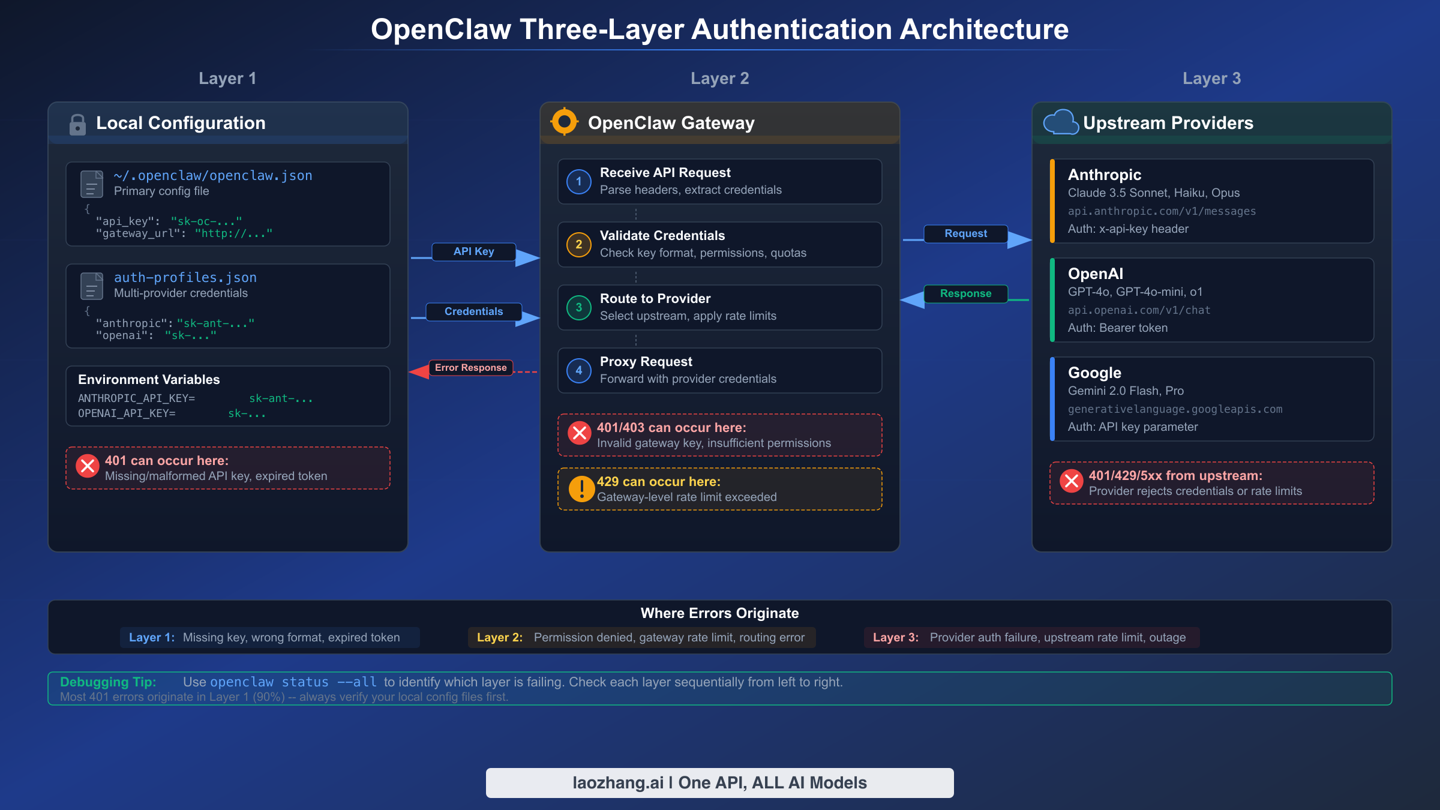Click the error icon in the upstream 401/429/5xx box
This screenshot has height=810, width=1440.
pos(1072,482)
